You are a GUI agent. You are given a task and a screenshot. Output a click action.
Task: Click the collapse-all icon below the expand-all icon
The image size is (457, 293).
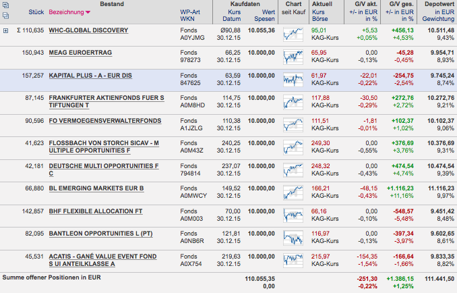[5, 16]
